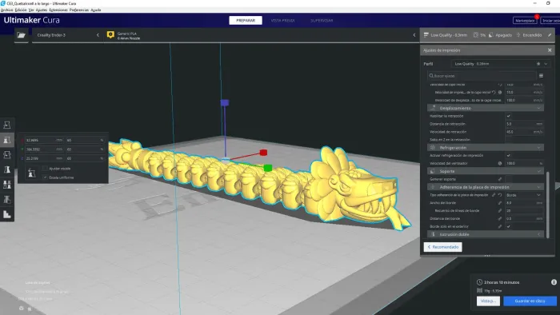Click the Recomendado button

[443, 247]
